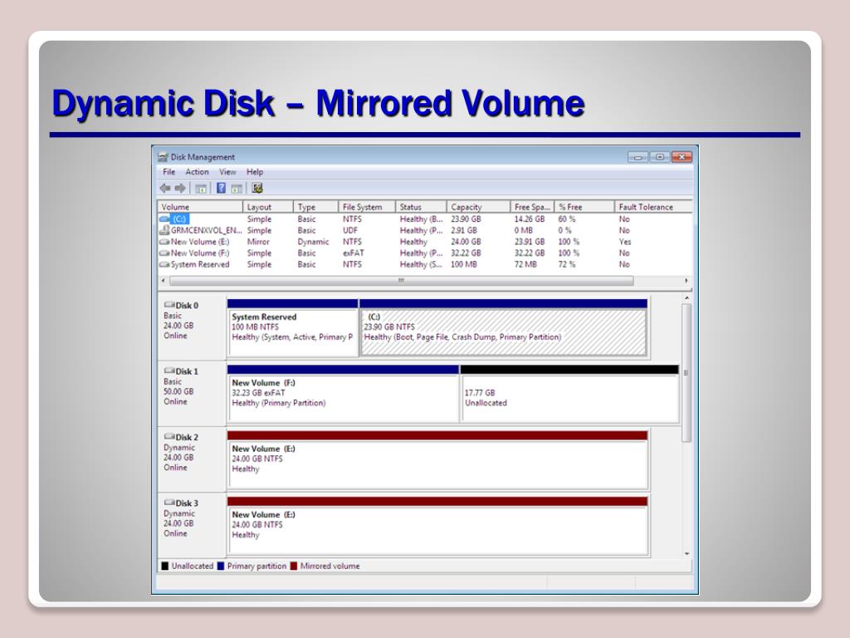Click the 'GRMCENXVOL_EN...' volume name

tap(207, 231)
